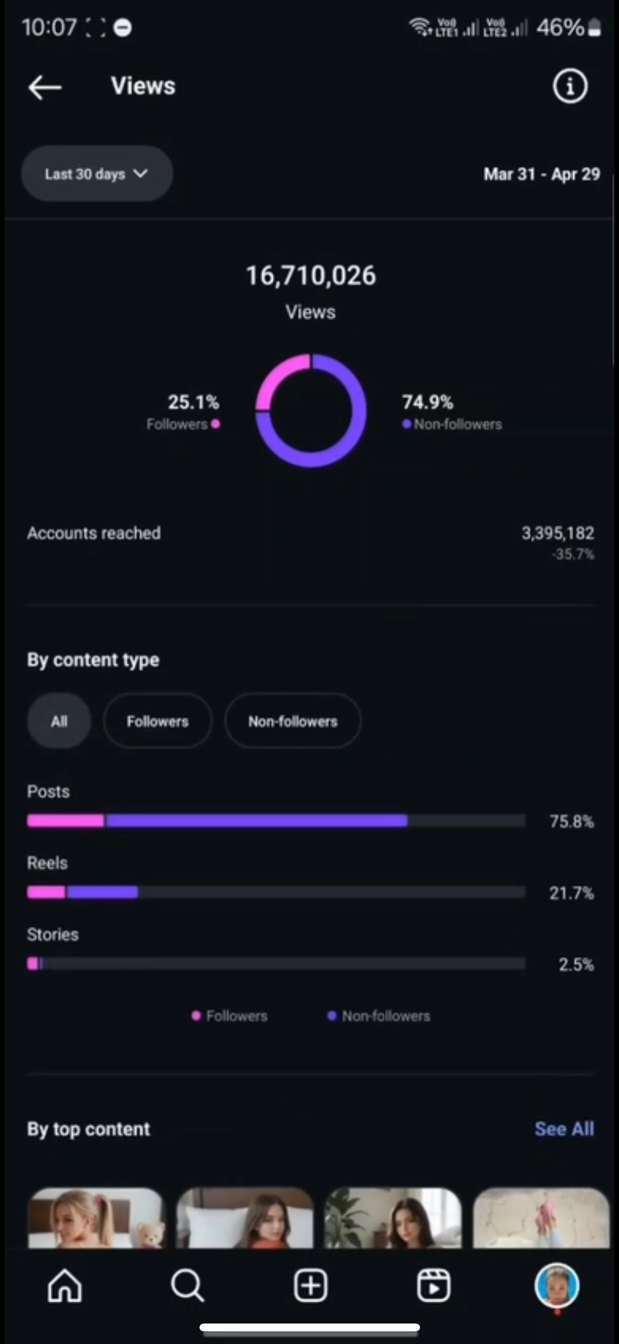Click the Posts views progress bar

276,821
